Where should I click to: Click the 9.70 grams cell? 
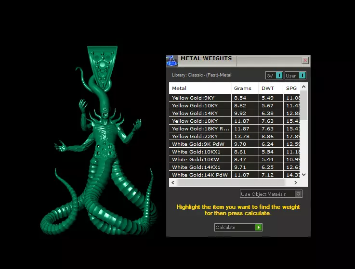point(245,144)
